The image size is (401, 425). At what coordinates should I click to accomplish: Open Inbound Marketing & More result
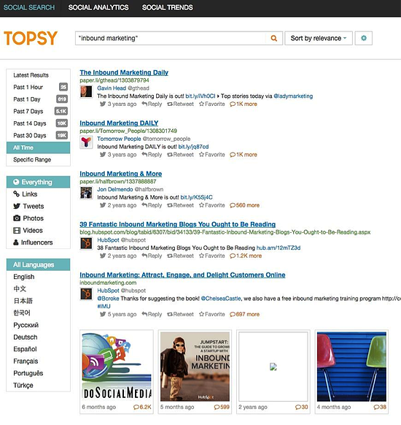pos(121,174)
